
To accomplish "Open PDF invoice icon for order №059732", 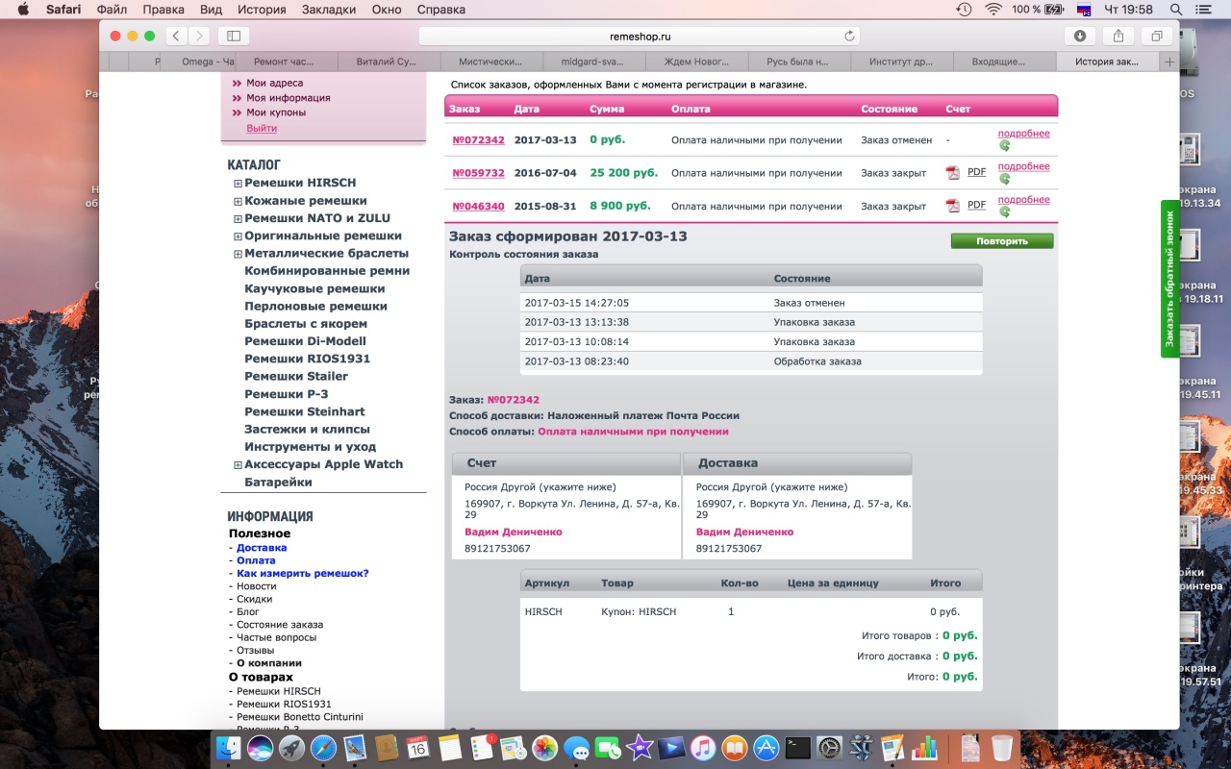I will coord(953,173).
